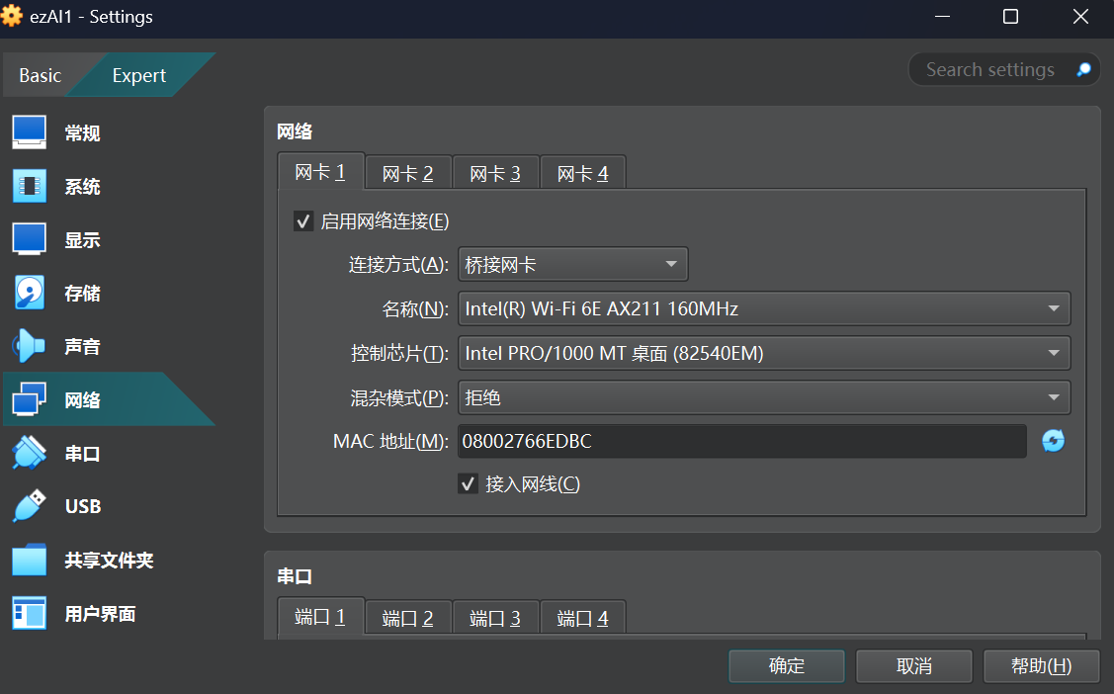Viewport: 1114px width, 694px height.
Task: Uncheck the 接入网线 option
Action: (468, 483)
